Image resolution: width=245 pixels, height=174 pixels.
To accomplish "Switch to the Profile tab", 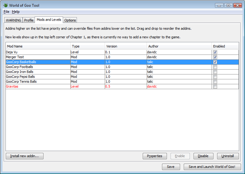I will (29, 20).
